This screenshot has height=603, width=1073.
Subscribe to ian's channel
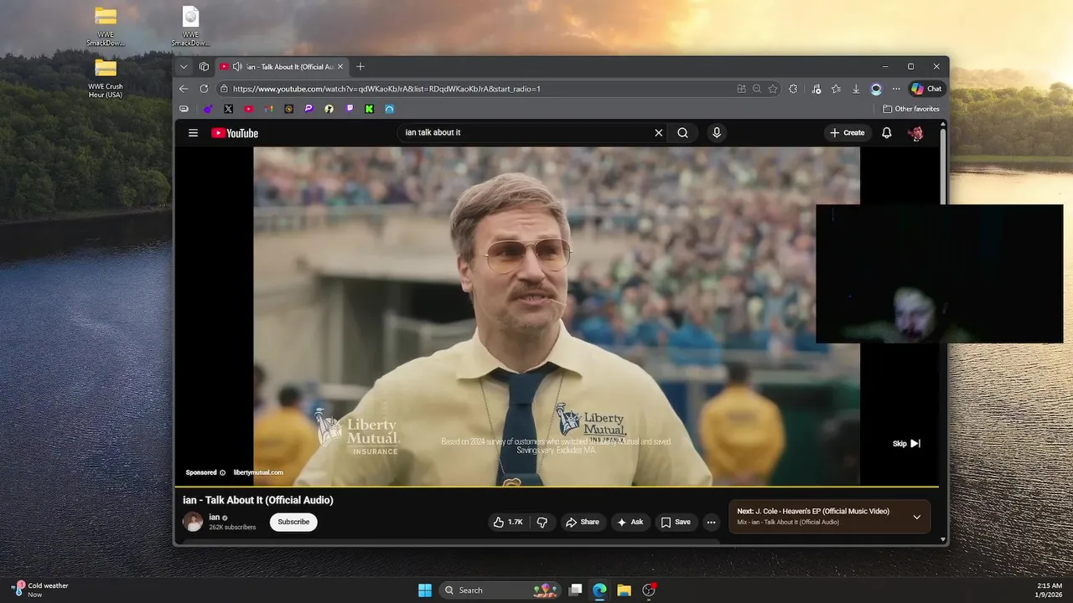click(293, 522)
